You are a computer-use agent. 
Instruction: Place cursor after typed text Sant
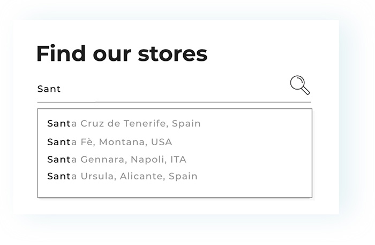62,89
